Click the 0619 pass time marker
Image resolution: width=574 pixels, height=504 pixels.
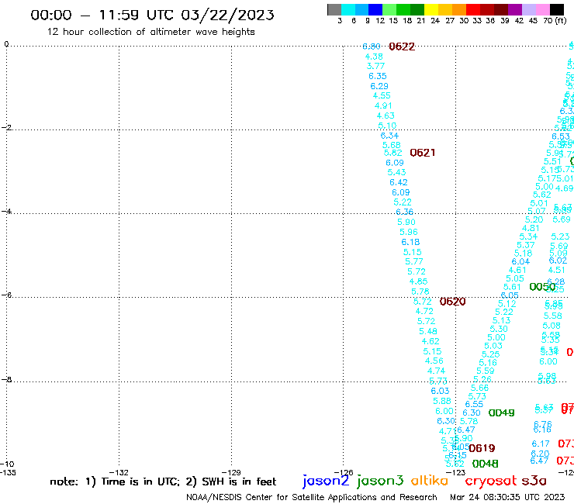point(482,448)
